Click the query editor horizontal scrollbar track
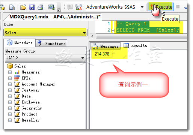 coord(142,36)
